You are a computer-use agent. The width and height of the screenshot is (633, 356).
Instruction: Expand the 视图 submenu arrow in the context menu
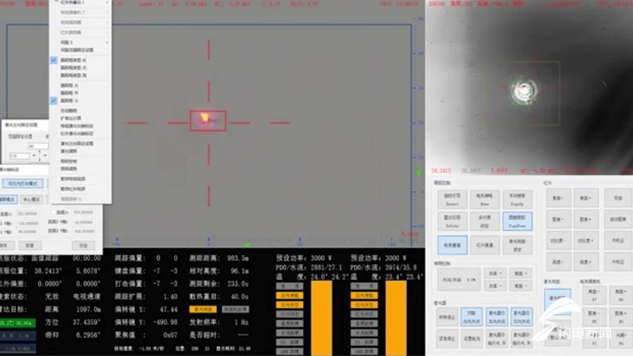(x=106, y=41)
